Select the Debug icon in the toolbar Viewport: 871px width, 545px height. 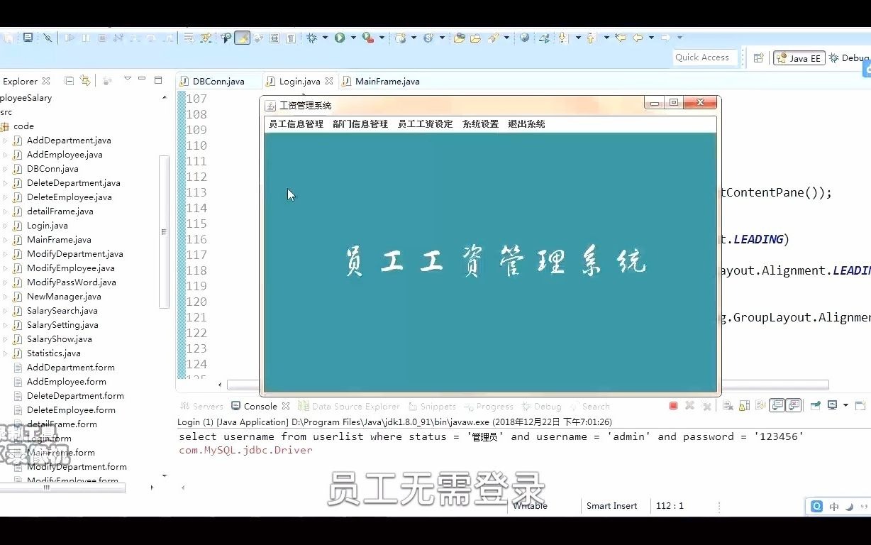coord(311,37)
